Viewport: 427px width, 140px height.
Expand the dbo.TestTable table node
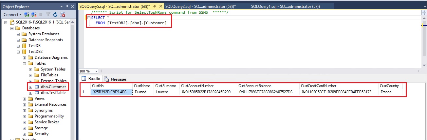pyautogui.click(x=31, y=93)
